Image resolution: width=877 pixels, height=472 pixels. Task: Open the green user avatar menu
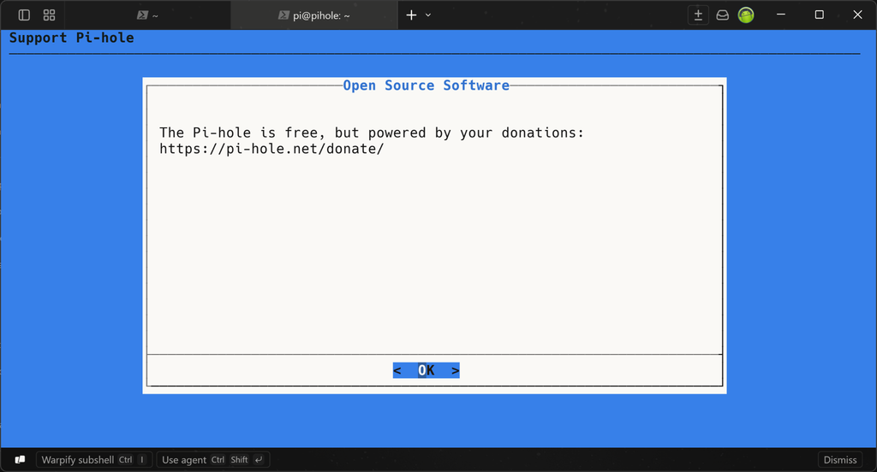point(746,15)
